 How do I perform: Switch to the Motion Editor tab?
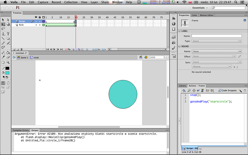tap(206, 15)
